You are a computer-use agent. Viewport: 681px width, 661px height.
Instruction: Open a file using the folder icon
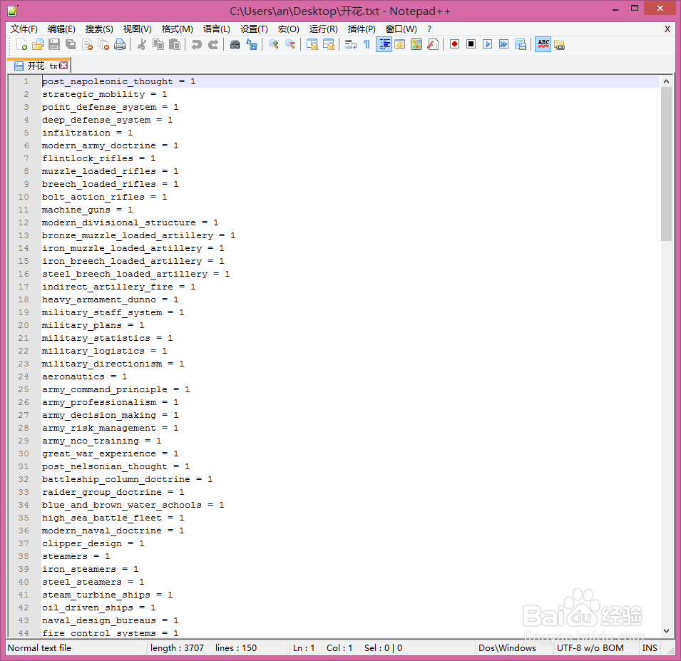coord(38,44)
